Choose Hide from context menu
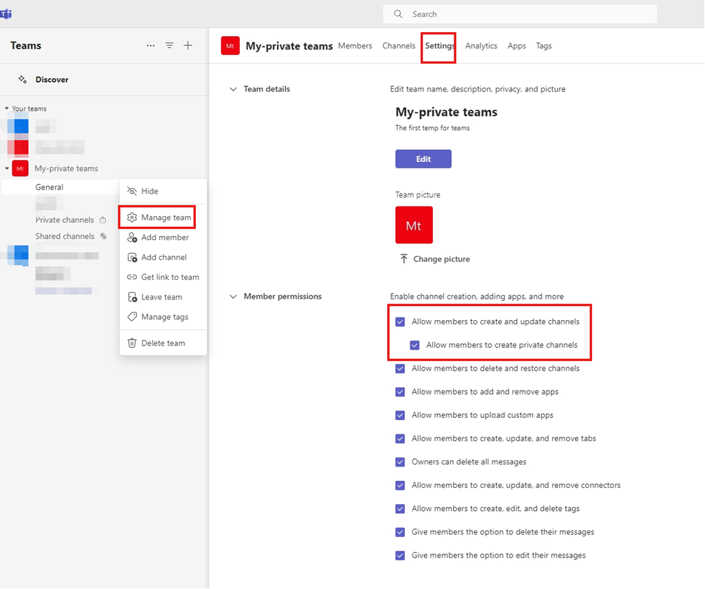The width and height of the screenshot is (705, 589). point(163,192)
